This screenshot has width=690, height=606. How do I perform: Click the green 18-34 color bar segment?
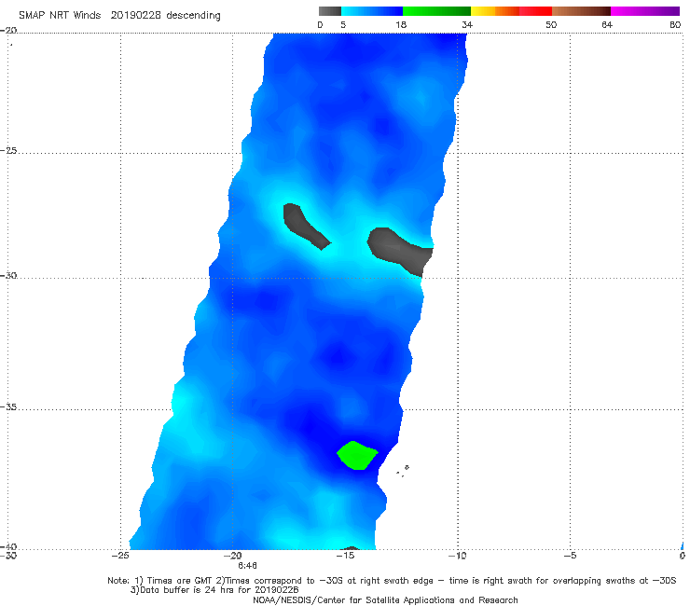click(436, 11)
